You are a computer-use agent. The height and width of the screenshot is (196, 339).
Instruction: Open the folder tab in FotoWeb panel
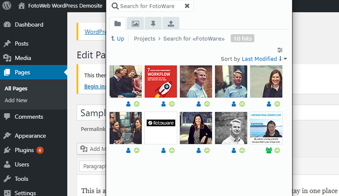pos(118,23)
